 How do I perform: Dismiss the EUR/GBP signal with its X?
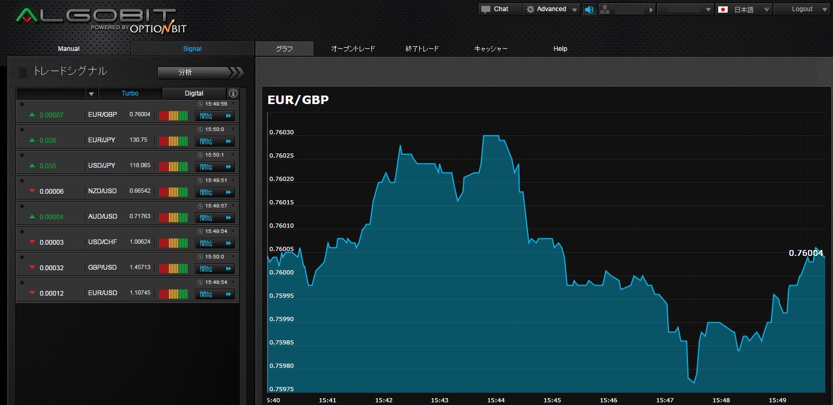(233, 104)
